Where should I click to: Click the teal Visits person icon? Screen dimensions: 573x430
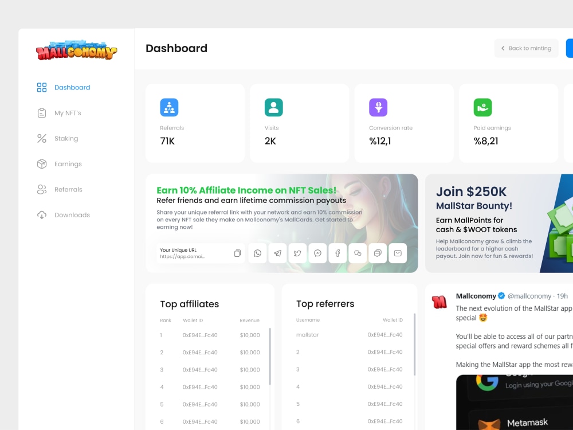[274, 108]
